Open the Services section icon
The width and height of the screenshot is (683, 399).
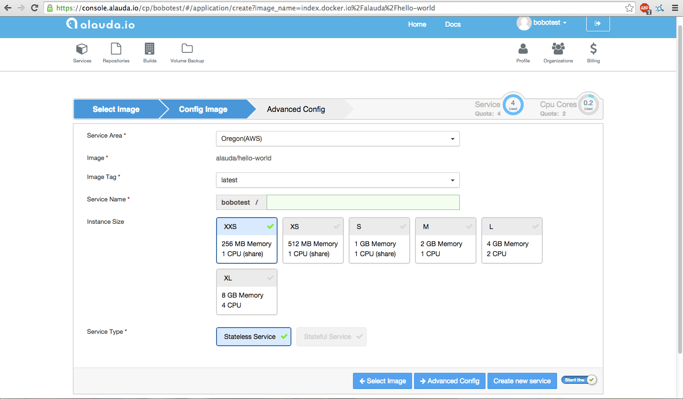click(x=82, y=49)
